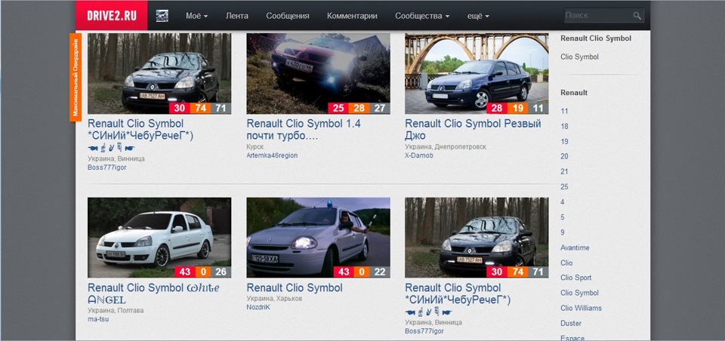Click Украина, Днепропетровск location text
The width and height of the screenshot is (725, 341).
click(446, 147)
